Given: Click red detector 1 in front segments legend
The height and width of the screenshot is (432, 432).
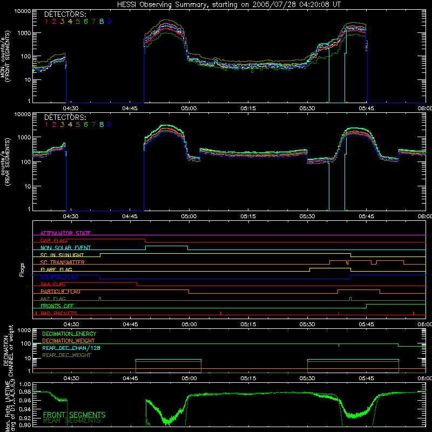Looking at the screenshot, I should [x=46, y=22].
